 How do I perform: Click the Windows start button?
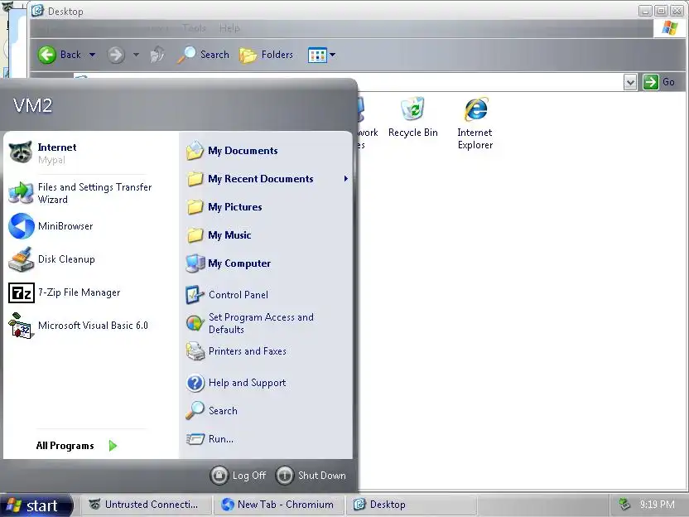pos(36,505)
